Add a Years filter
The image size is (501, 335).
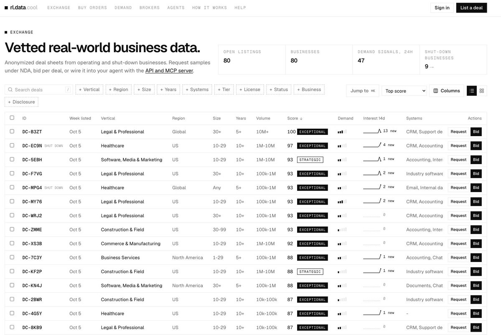[x=168, y=89]
